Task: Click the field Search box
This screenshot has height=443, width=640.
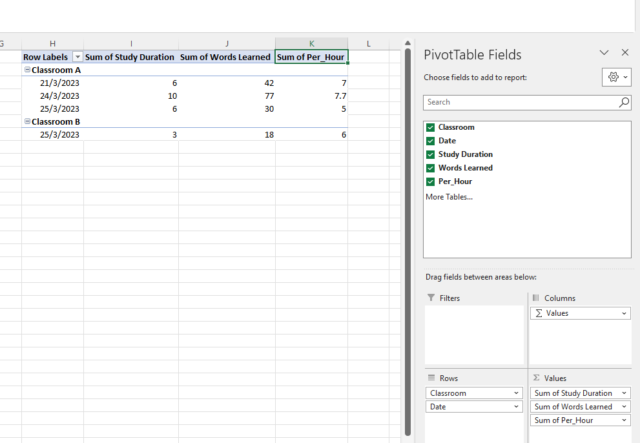Action: pyautogui.click(x=527, y=103)
